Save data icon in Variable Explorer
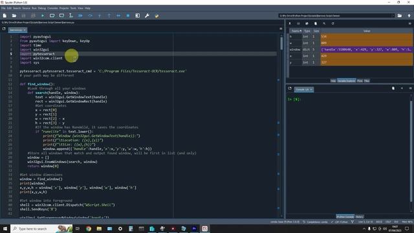 point(298,23)
